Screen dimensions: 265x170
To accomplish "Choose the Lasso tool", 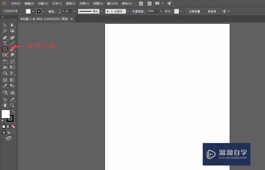I will 12,31.
